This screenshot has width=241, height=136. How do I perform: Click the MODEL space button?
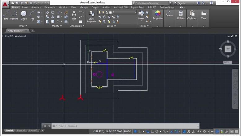click(x=128, y=131)
